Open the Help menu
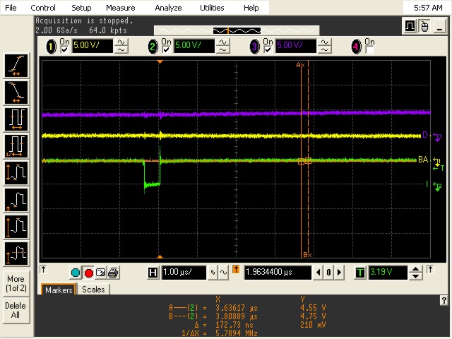452x339 pixels. click(251, 8)
